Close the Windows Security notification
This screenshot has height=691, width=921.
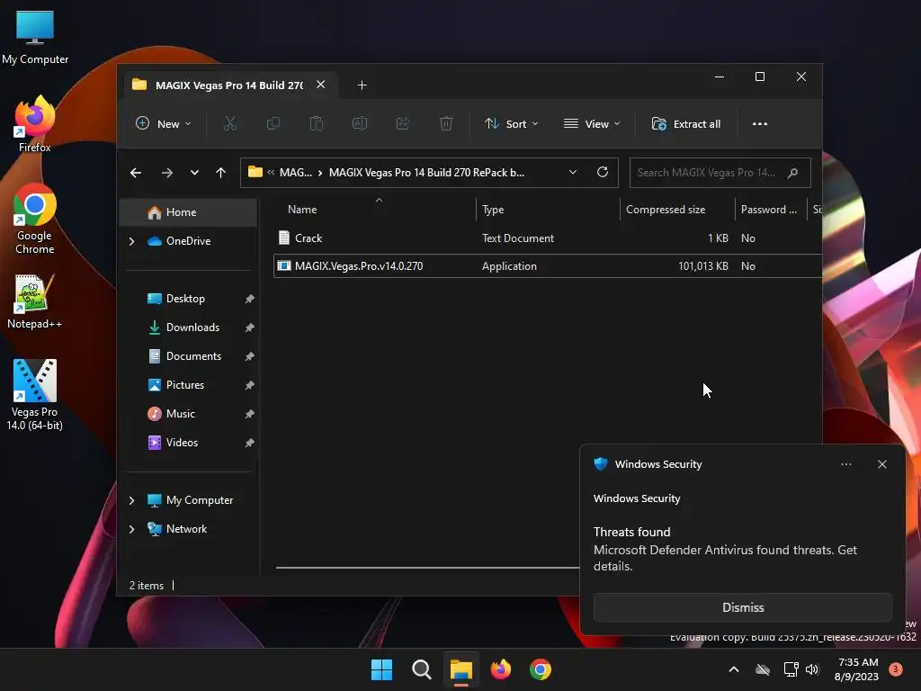881,464
